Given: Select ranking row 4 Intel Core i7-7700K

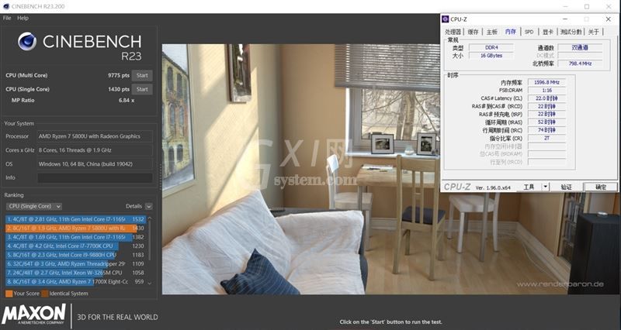Looking at the screenshot, I should pos(75,246).
